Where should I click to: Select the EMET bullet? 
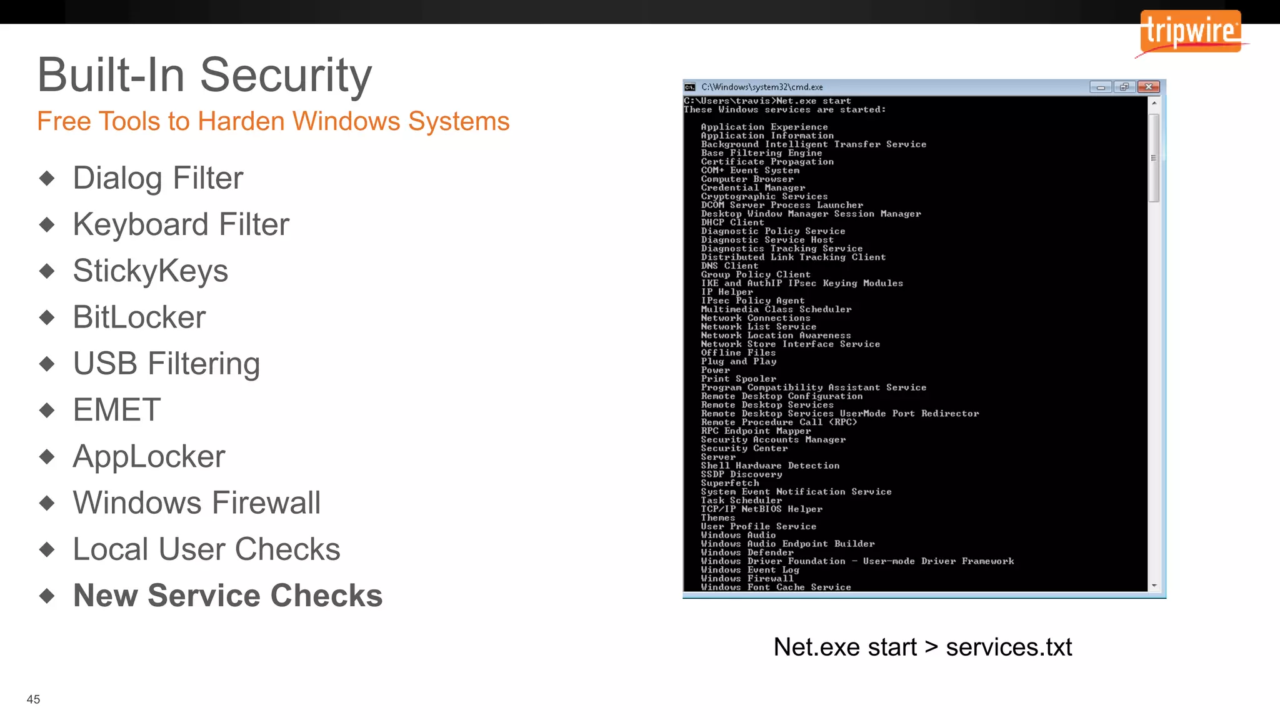tap(117, 410)
